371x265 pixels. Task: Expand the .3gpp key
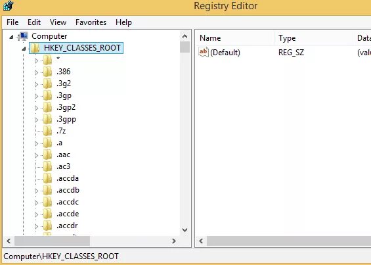[x=36, y=120]
